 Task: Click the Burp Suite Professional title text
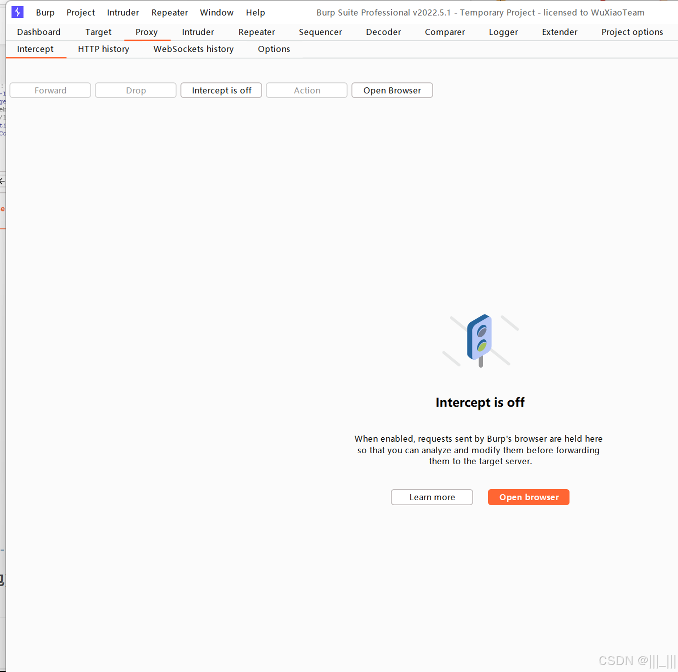pyautogui.click(x=480, y=12)
